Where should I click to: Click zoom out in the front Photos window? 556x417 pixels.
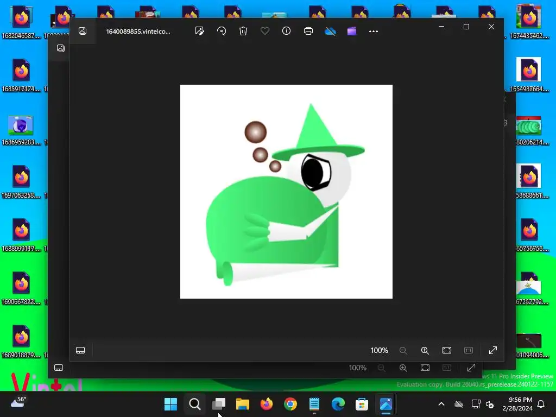403,350
